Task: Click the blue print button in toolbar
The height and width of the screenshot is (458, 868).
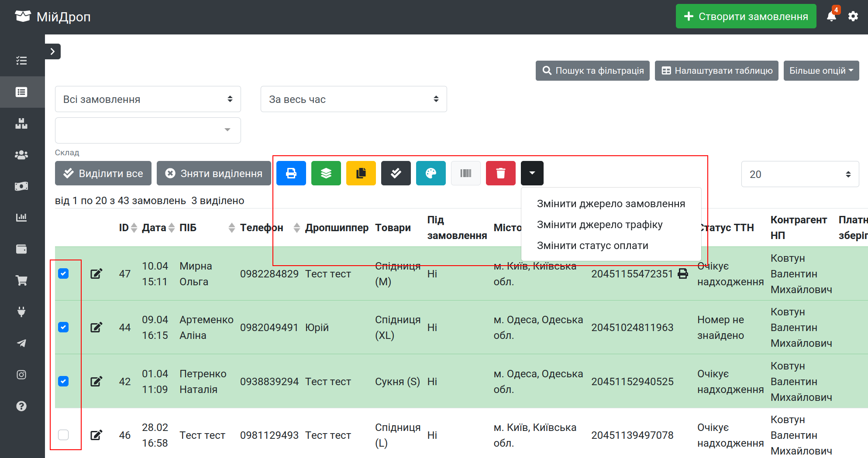Action: point(291,173)
